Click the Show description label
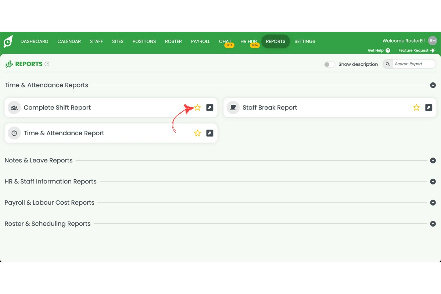Image resolution: width=441 pixels, height=294 pixels. (x=358, y=64)
